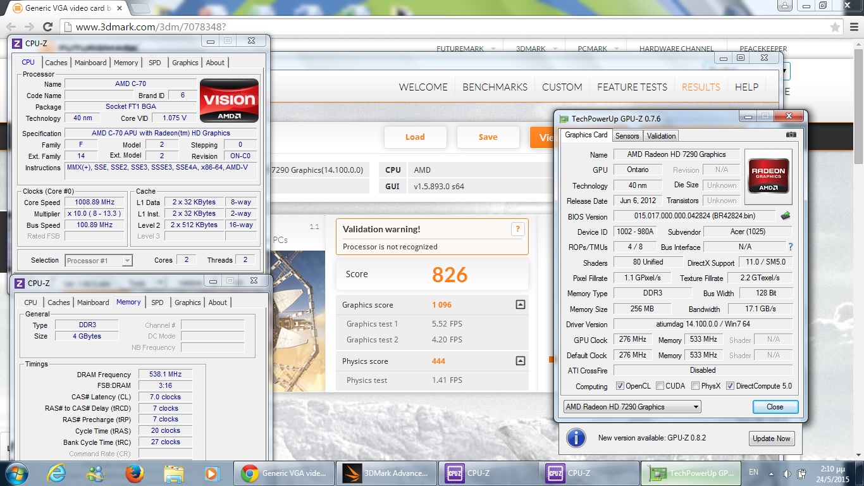This screenshot has width=864, height=486.
Task: Open Processor #1 selection dropdown
Action: click(99, 260)
